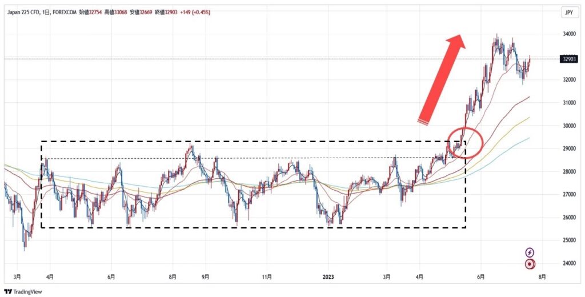Open the TradingView logo link

coord(23,292)
